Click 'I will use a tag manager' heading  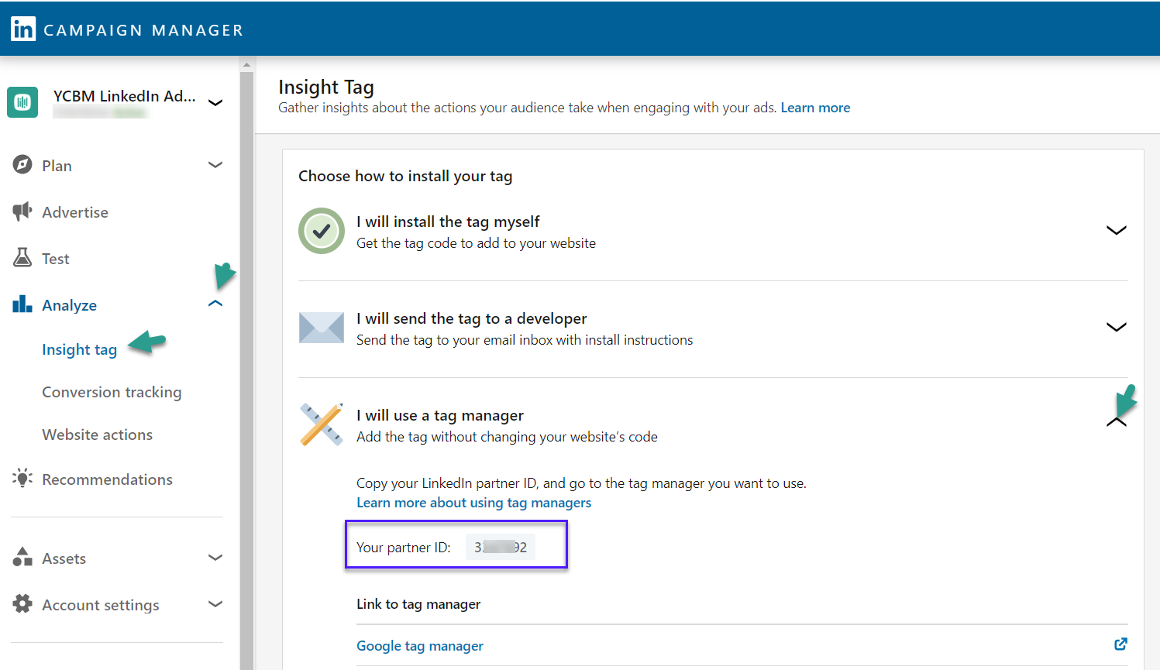tap(440, 416)
